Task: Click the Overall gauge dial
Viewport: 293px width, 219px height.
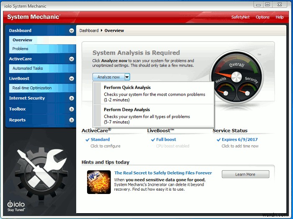Action: click(x=236, y=76)
